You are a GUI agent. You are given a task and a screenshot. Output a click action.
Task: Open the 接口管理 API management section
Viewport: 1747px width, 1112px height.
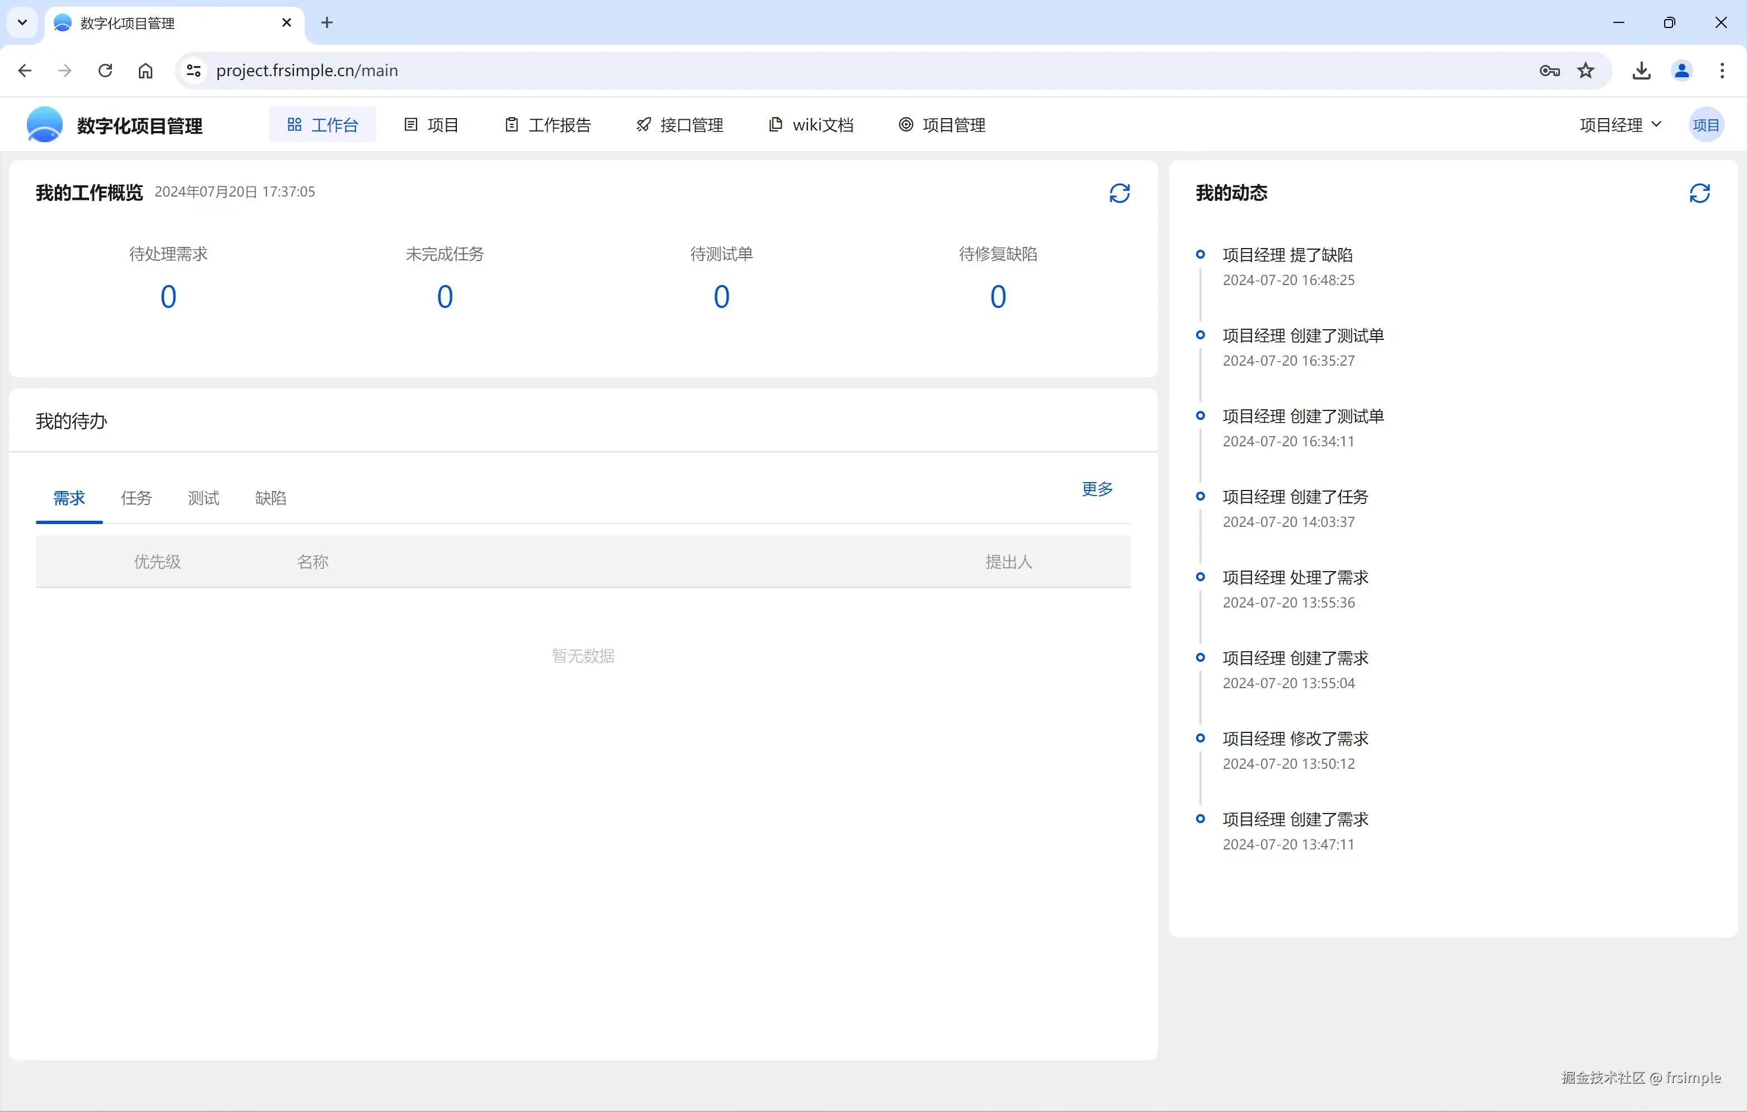(x=679, y=124)
